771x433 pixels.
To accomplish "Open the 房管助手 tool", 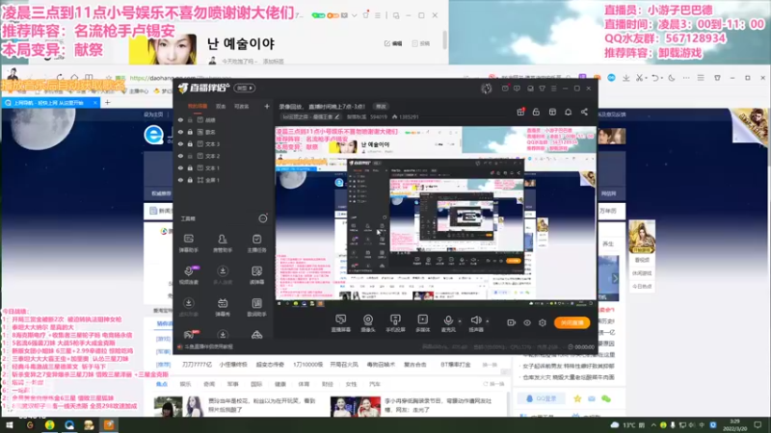I will click(223, 243).
